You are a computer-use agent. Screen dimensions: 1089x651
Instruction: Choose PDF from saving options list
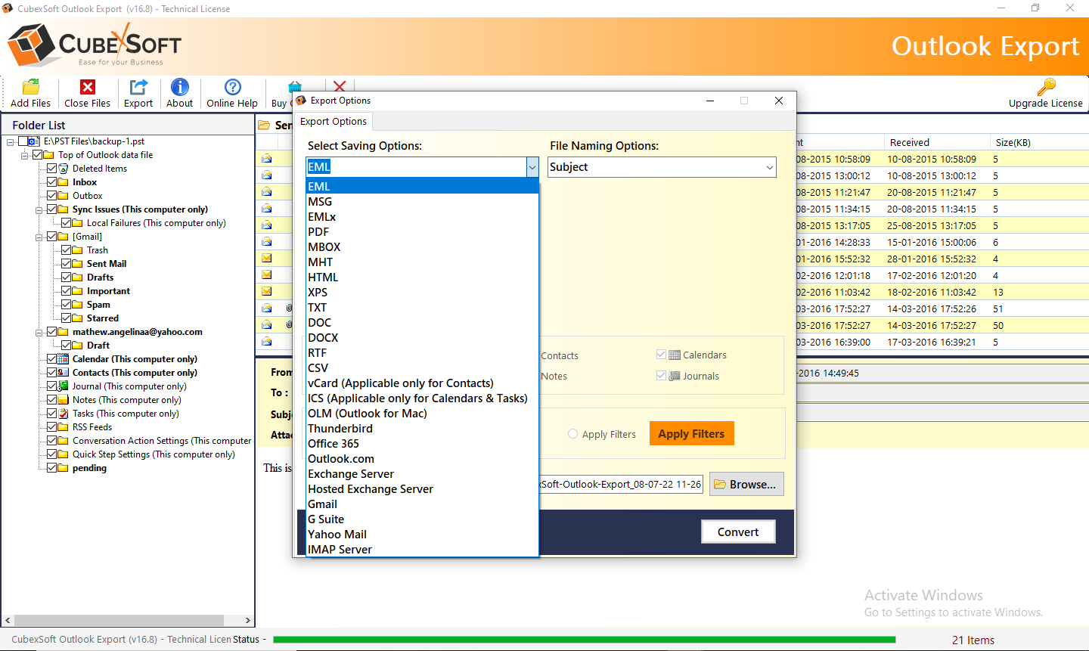[x=318, y=232]
